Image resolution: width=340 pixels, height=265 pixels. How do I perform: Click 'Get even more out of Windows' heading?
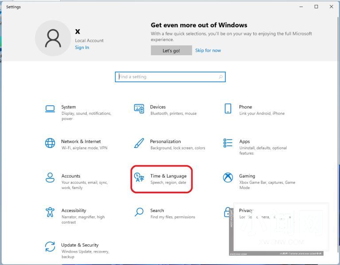pyautogui.click(x=199, y=25)
